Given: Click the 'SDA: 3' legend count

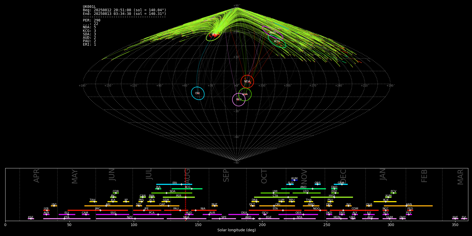Looking at the screenshot, I should click(89, 34).
